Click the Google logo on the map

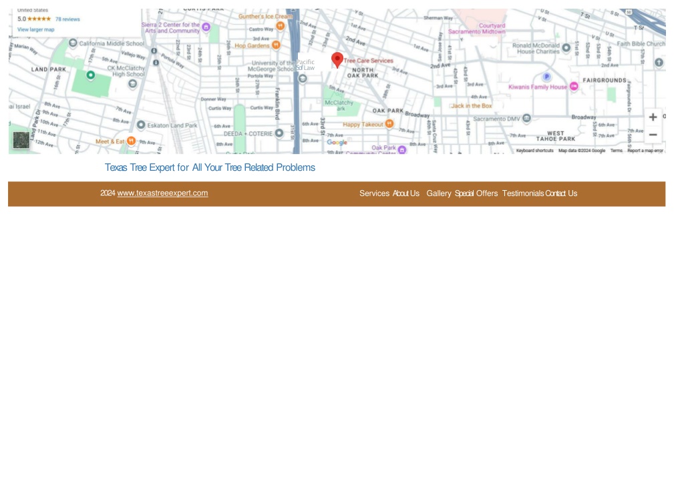pyautogui.click(x=337, y=142)
